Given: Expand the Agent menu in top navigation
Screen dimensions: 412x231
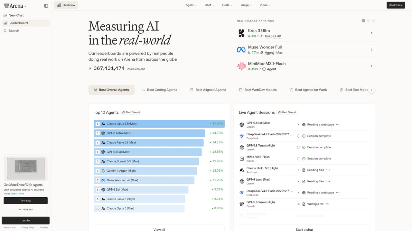Looking at the screenshot, I should tap(191, 5).
